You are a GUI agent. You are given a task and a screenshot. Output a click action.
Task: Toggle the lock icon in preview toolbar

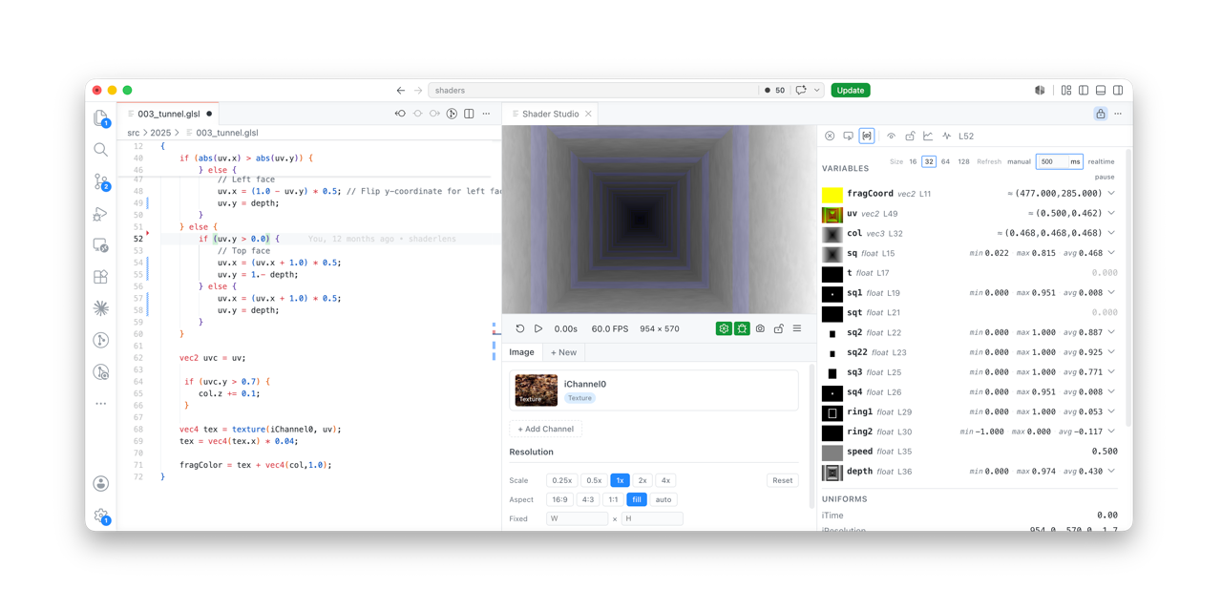(x=778, y=328)
